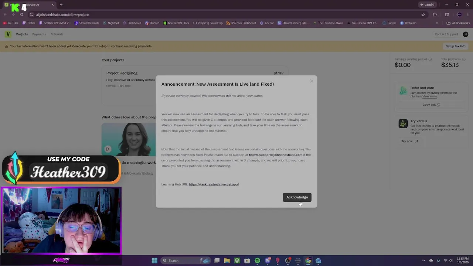Click Copy link in Refer and earn
Screen dimensions: 473x266
pyautogui.click(x=431, y=105)
